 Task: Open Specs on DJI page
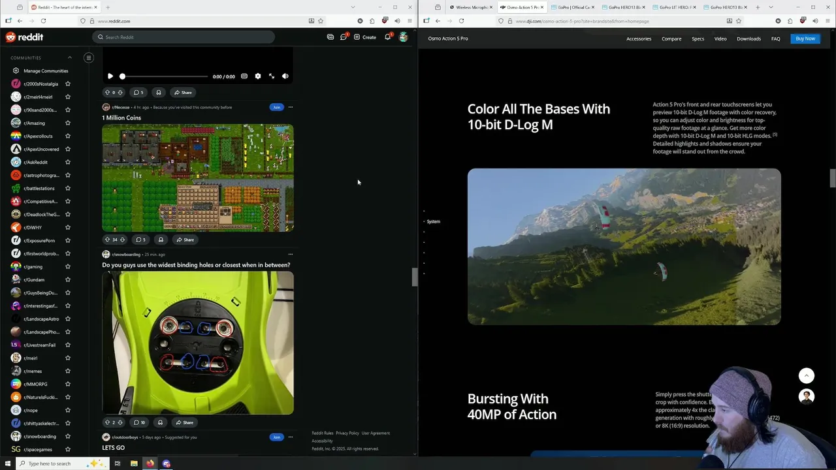click(698, 39)
